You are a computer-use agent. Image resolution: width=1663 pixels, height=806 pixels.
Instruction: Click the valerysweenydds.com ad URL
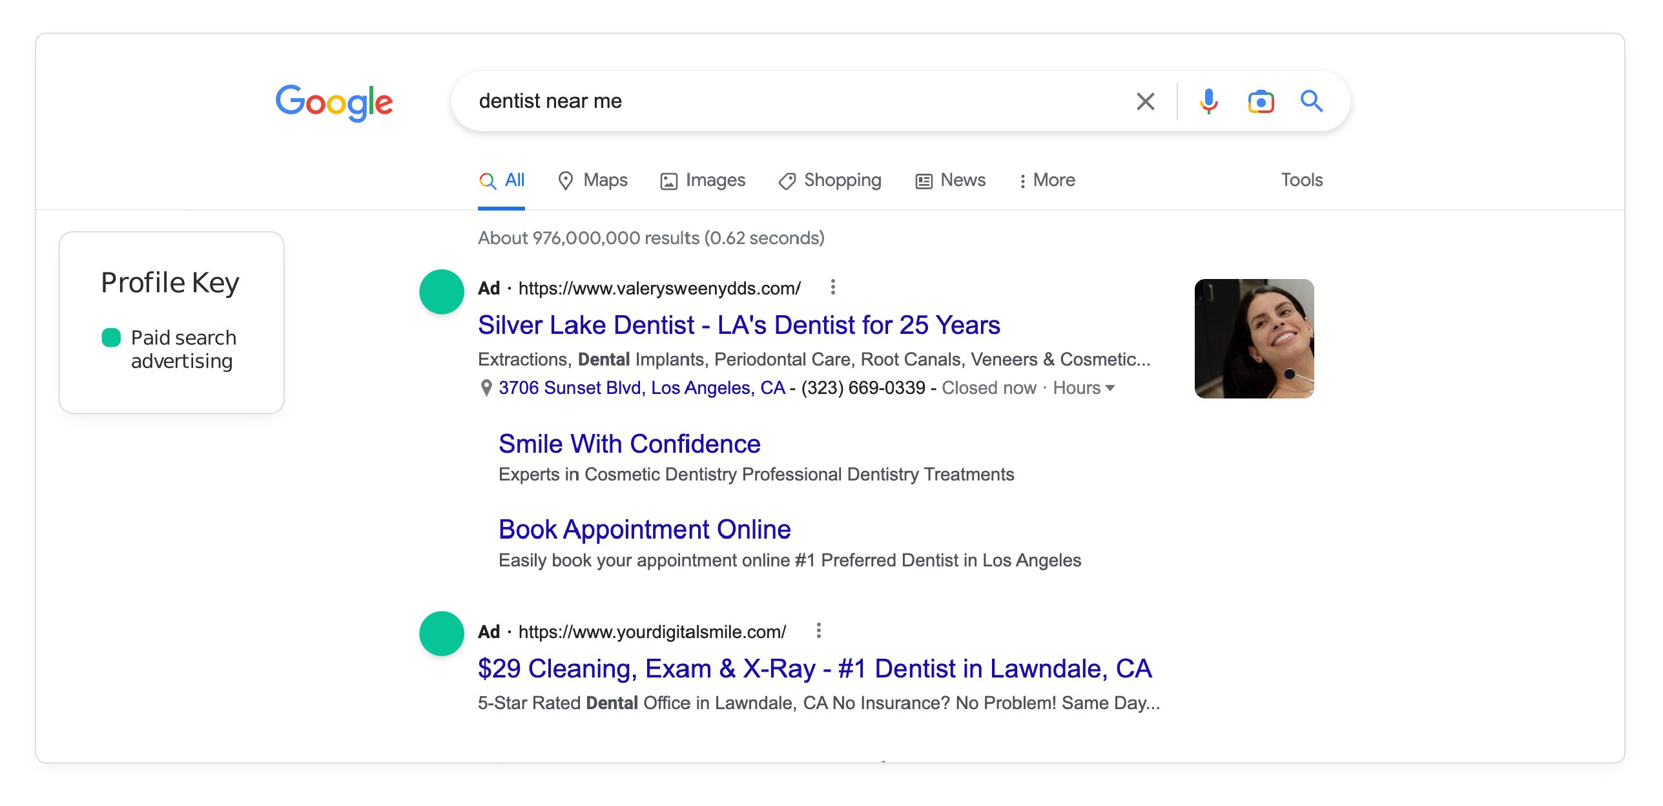point(659,288)
